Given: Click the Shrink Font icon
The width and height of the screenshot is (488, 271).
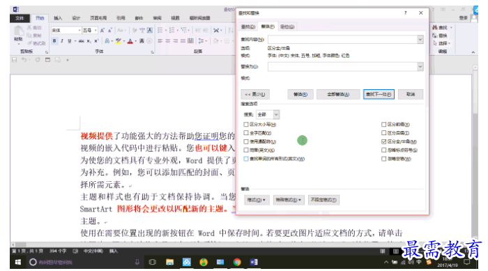Looking at the screenshot, I should pyautogui.click(x=110, y=30).
